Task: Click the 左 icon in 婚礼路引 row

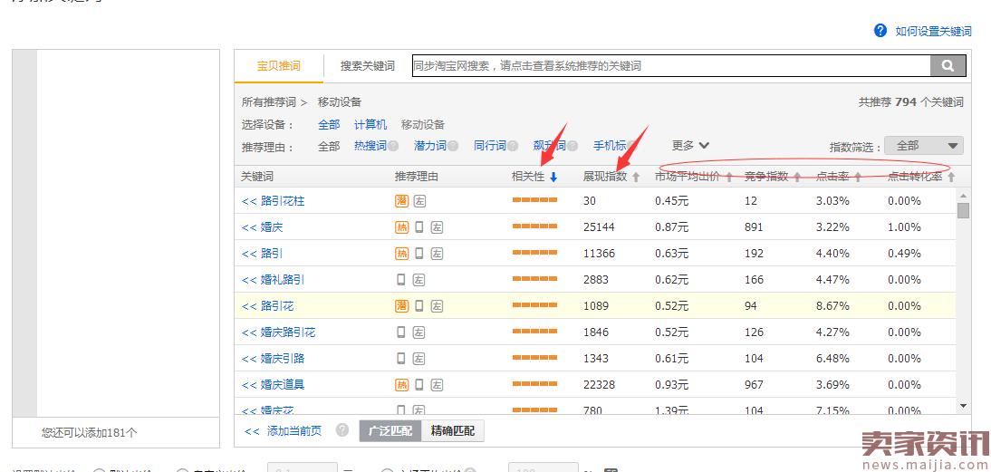Action: [x=419, y=280]
